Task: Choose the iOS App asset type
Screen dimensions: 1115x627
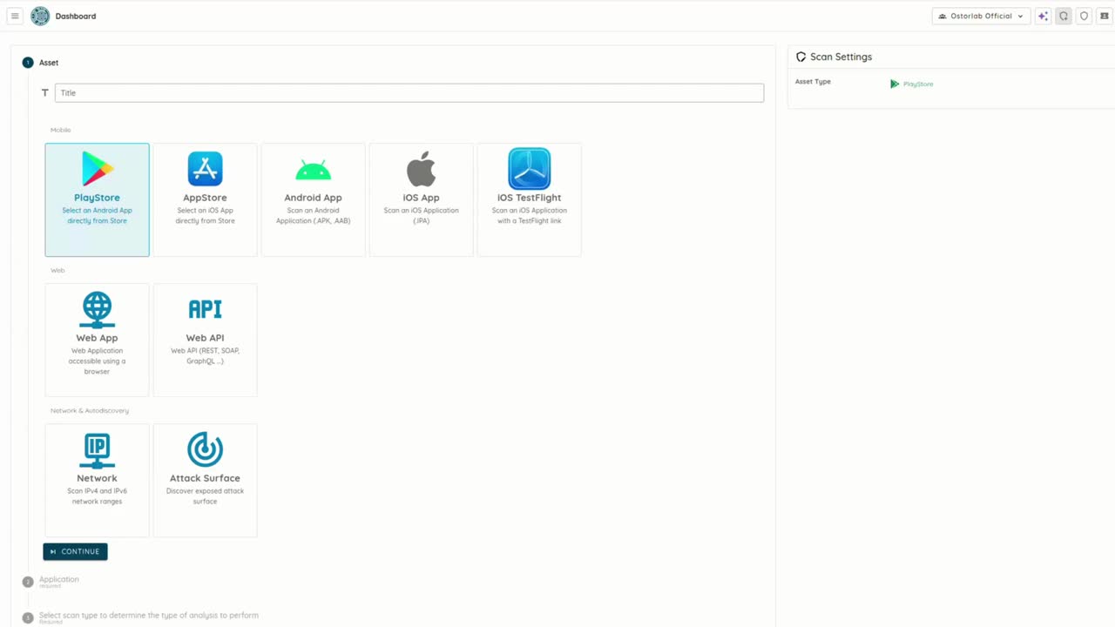Action: coord(421,199)
